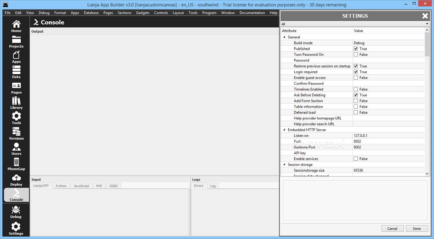Switch to the PHP input tab
Screen dimensions: 434x239
point(99,186)
